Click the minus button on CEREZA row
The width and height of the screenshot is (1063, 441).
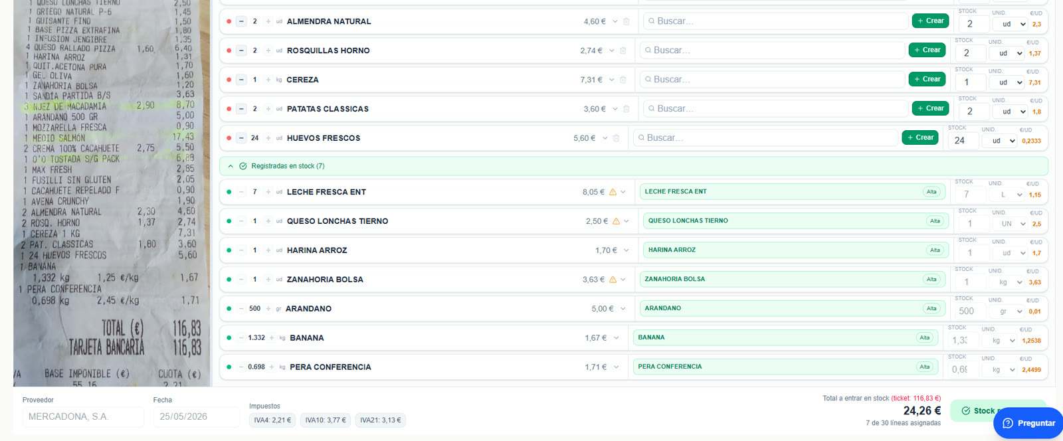[x=241, y=80]
